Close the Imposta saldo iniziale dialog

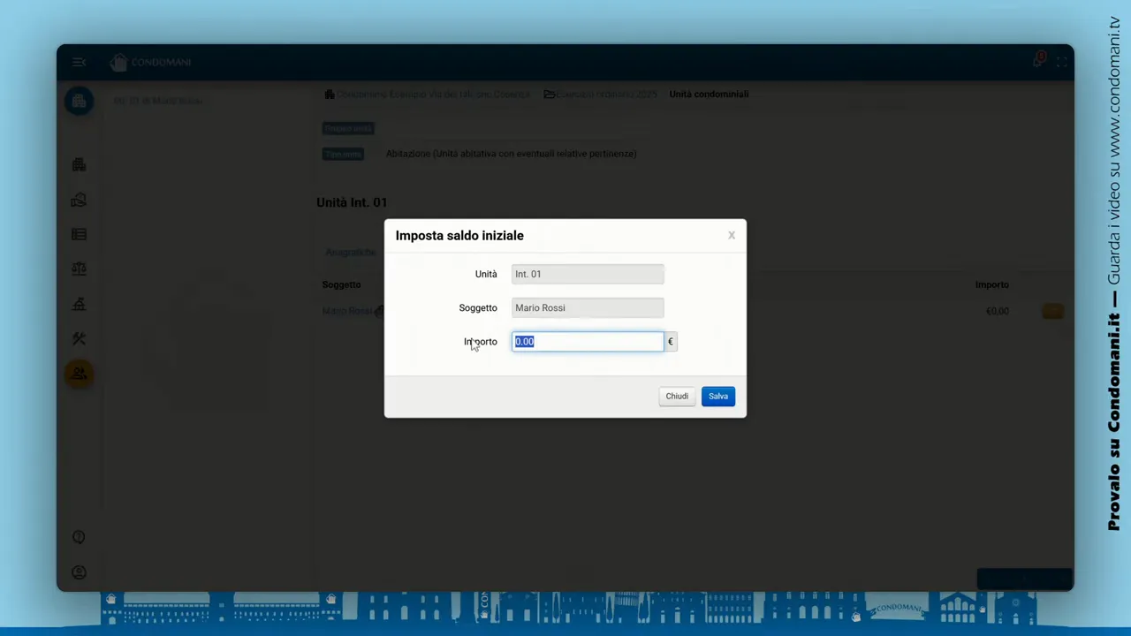(x=731, y=236)
